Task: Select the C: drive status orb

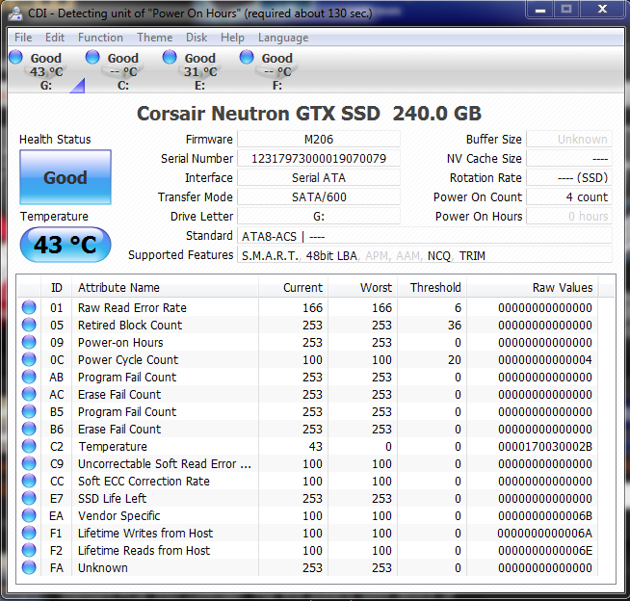Action: [93, 58]
